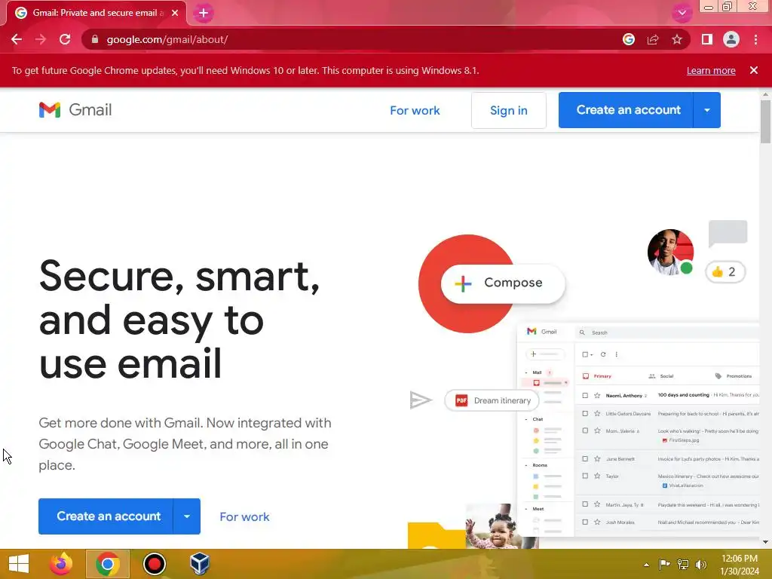Click the page vertical scrollbar thumb
The width and height of the screenshot is (772, 579).
pos(765,121)
